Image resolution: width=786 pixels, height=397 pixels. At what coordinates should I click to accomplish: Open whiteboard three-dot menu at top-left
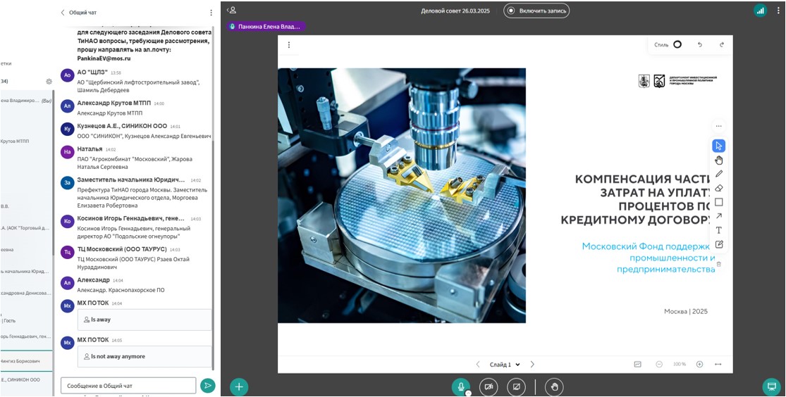click(288, 45)
